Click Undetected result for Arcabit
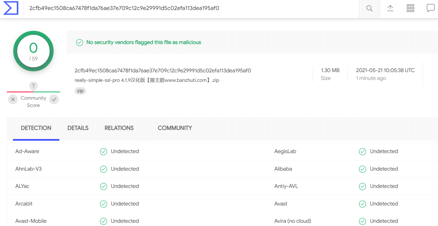The image size is (438, 226). [125, 204]
